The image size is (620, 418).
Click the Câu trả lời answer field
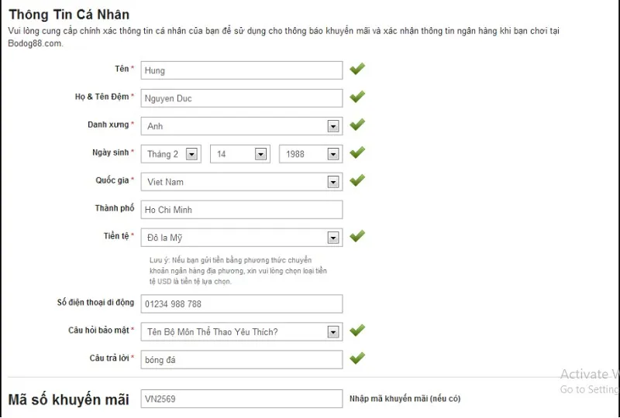point(242,360)
